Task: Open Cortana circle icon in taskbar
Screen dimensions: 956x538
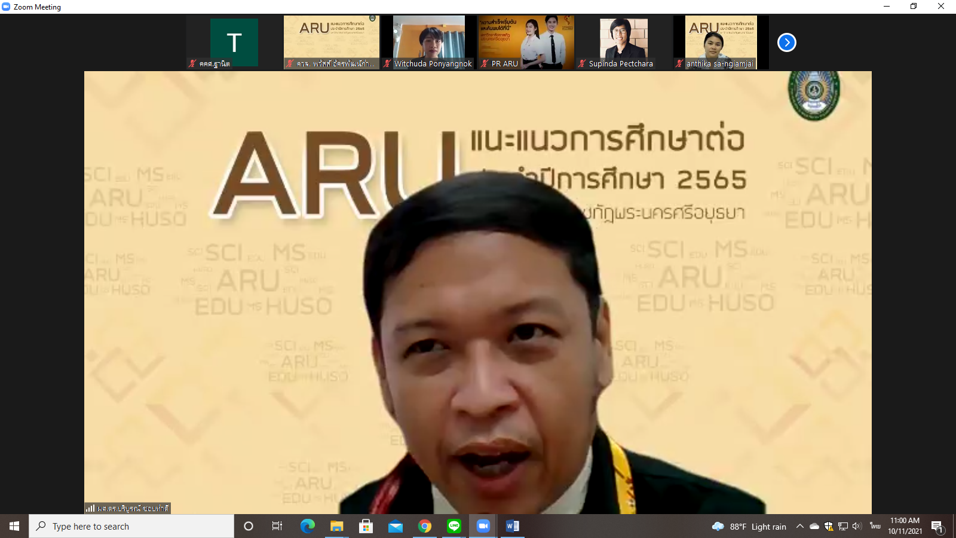Action: point(249,526)
